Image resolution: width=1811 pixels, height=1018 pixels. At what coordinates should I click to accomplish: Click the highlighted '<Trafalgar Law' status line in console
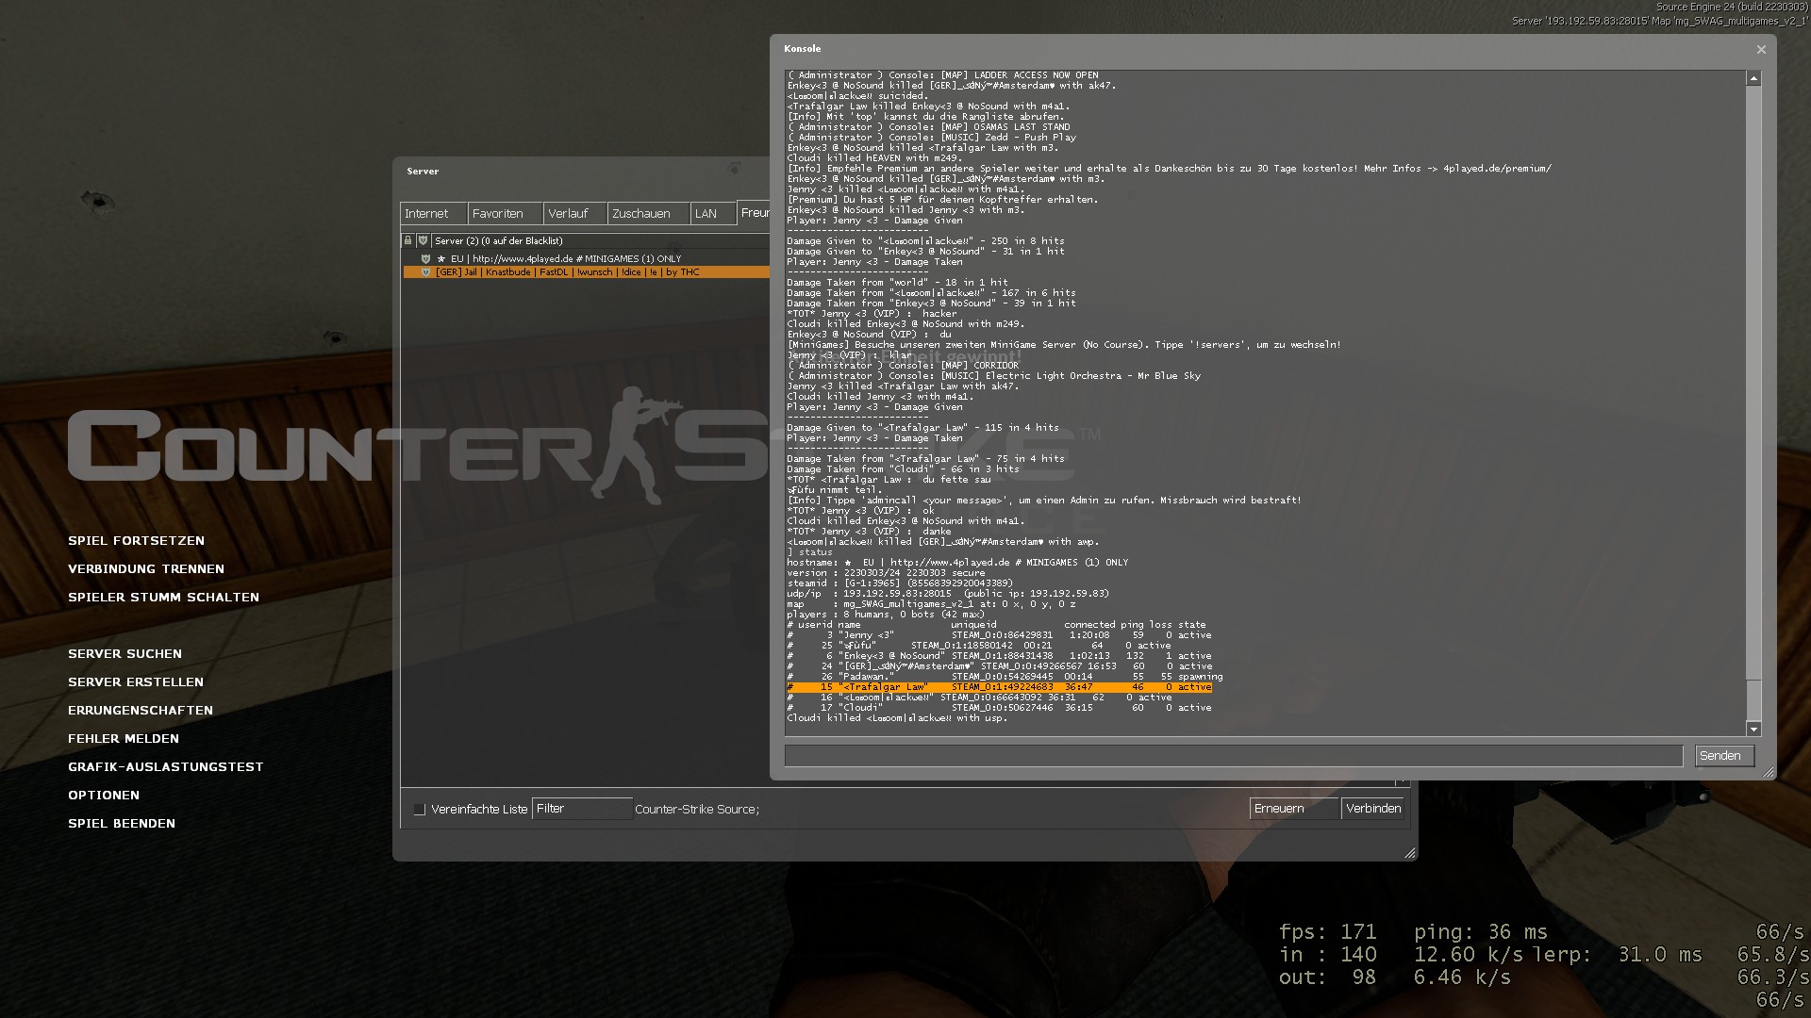click(999, 687)
